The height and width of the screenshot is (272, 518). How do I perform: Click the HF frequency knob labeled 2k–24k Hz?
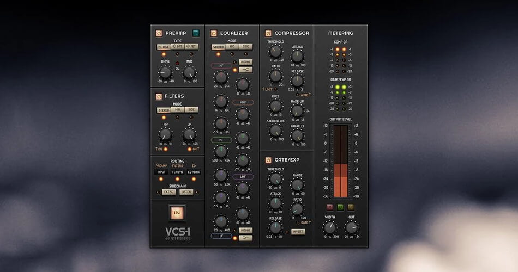pyautogui.click(x=221, y=77)
